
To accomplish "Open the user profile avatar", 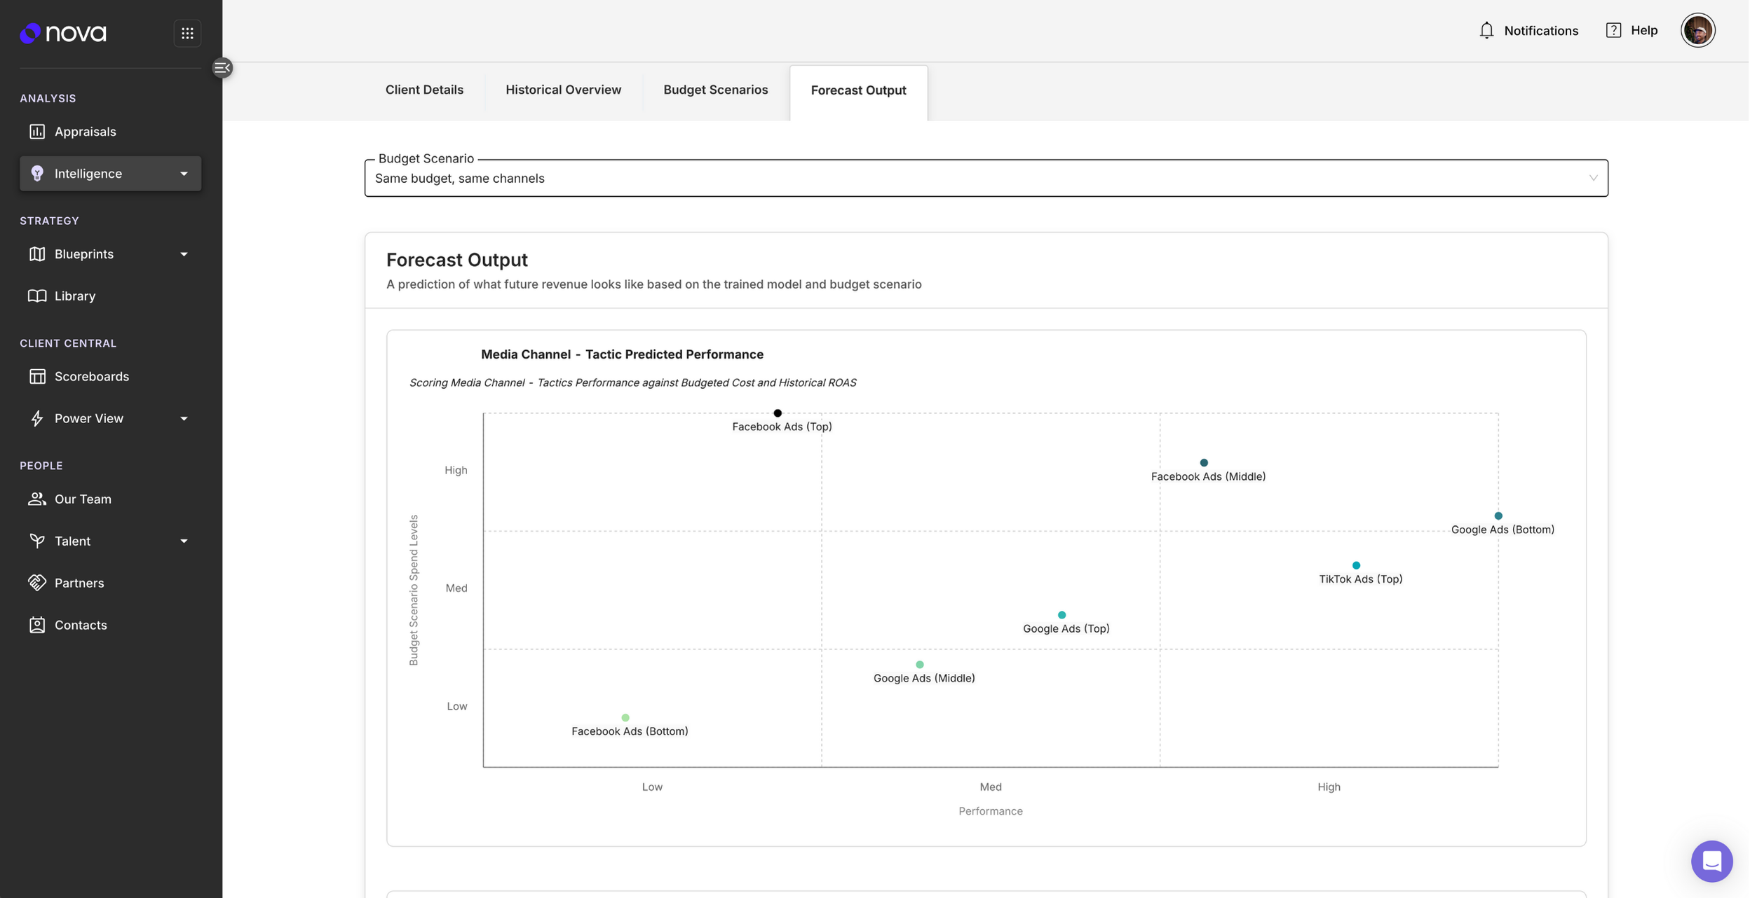I will [1697, 30].
